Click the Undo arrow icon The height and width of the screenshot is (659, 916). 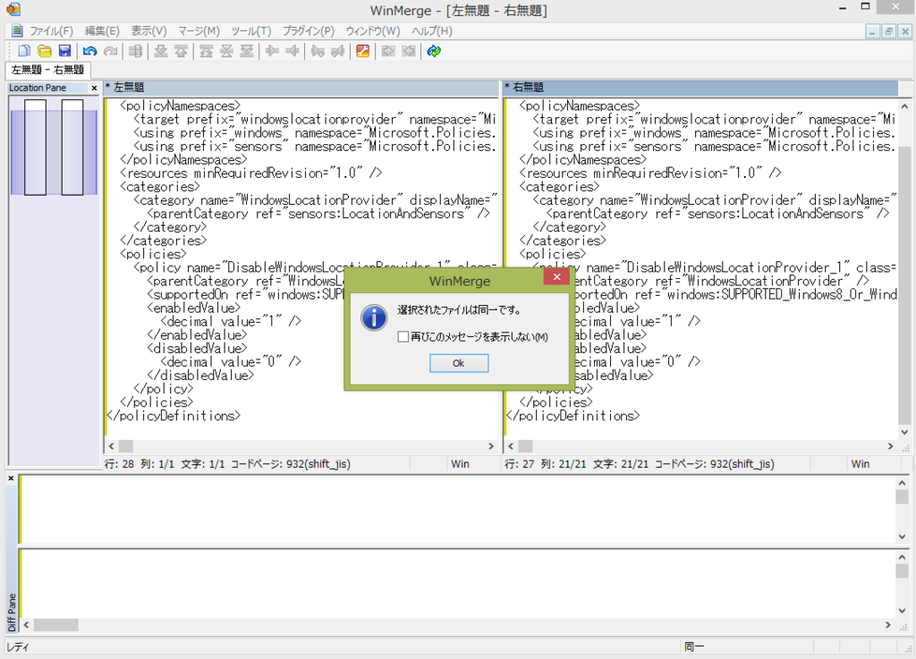click(x=90, y=51)
